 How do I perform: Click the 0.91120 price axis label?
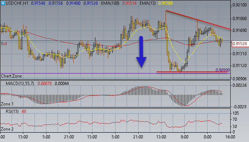(x=240, y=66)
